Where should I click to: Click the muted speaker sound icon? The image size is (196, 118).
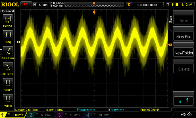pyautogui.click(x=190, y=114)
